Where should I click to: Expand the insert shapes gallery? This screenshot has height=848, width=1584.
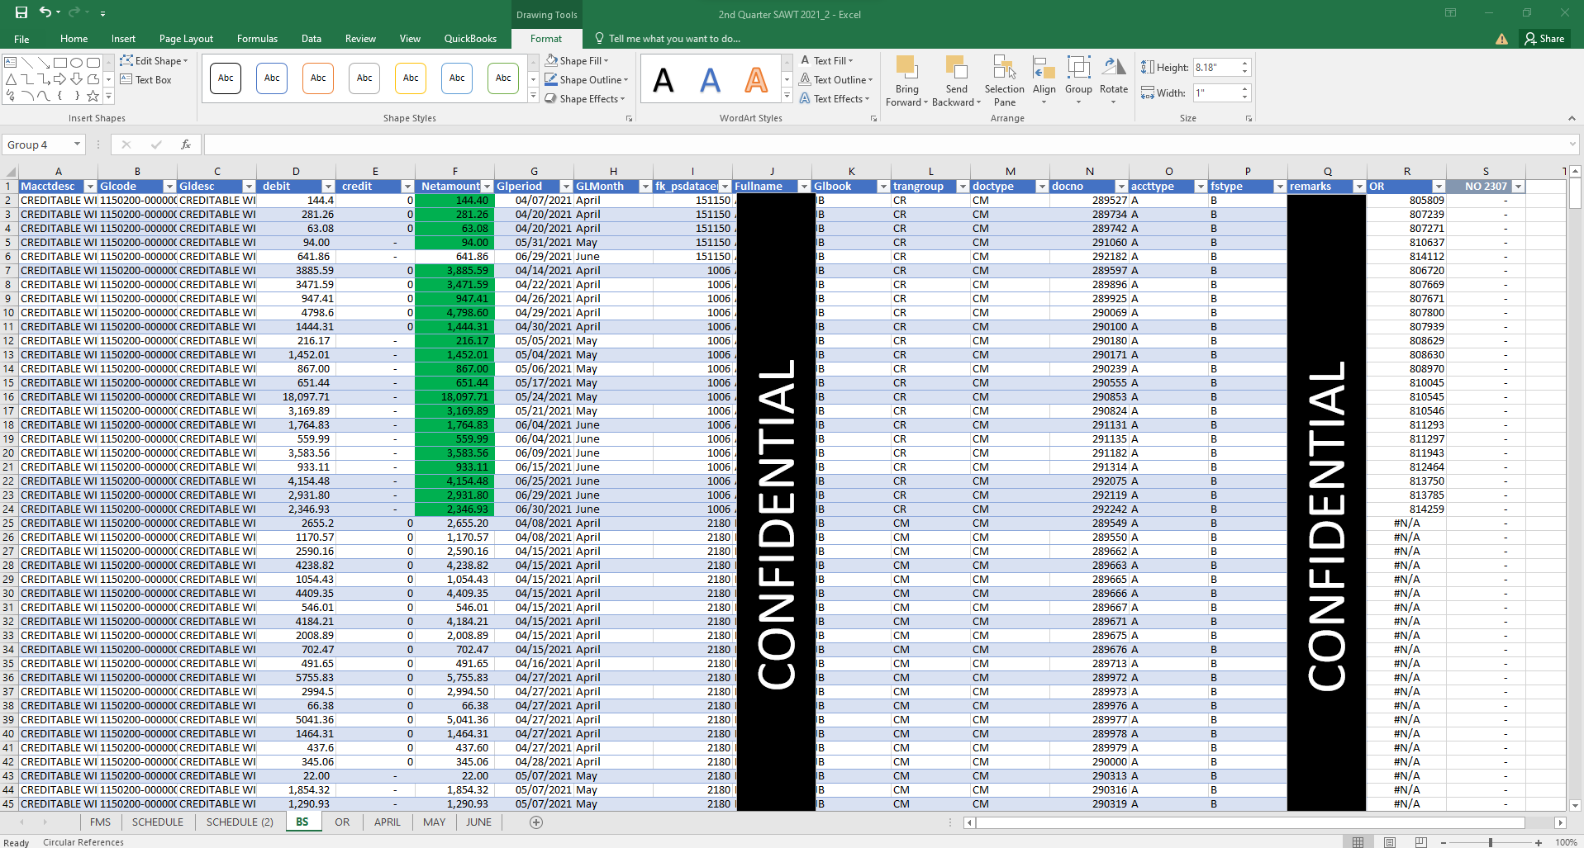[108, 97]
